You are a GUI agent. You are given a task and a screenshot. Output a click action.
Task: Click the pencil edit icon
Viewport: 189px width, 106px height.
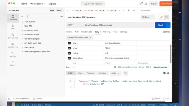coord(161,17)
